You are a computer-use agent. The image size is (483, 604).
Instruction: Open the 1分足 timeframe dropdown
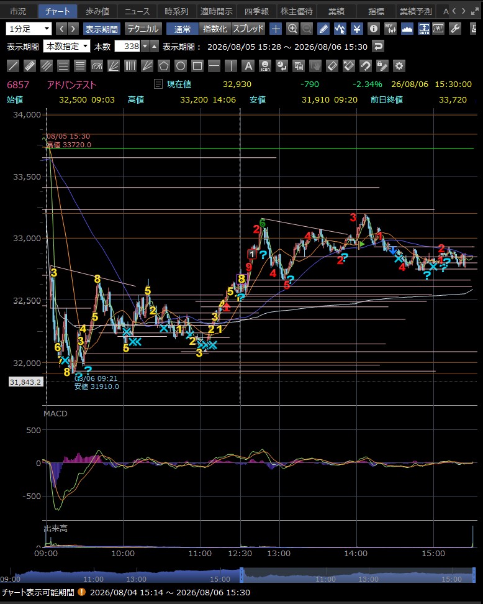tap(29, 29)
